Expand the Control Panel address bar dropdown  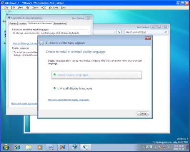coord(115,32)
